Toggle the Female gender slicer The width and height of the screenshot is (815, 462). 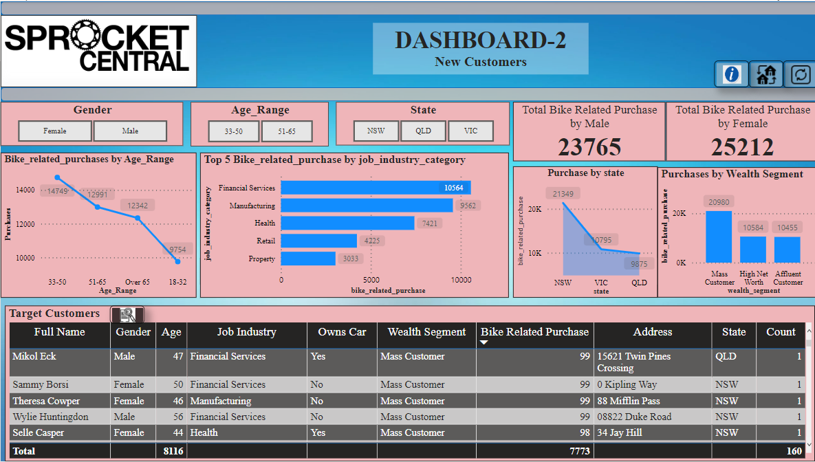click(55, 131)
